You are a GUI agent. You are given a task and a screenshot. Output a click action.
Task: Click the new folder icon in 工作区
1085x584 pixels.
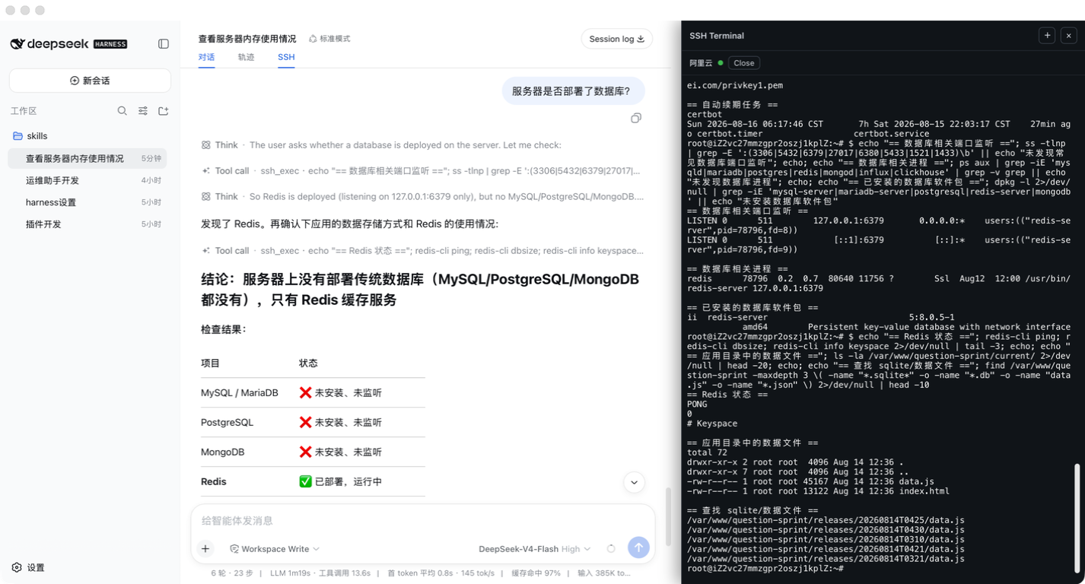pyautogui.click(x=163, y=111)
